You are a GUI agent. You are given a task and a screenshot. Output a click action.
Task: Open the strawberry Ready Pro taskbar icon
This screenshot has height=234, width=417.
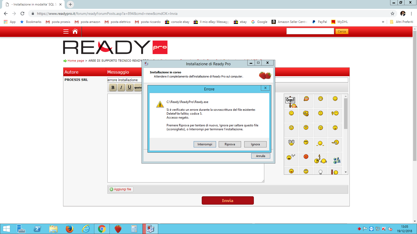click(x=118, y=229)
